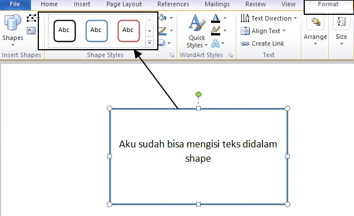This screenshot has width=354, height=216.
Task: Apply the blue outline Abc shape style
Action: [x=97, y=31]
